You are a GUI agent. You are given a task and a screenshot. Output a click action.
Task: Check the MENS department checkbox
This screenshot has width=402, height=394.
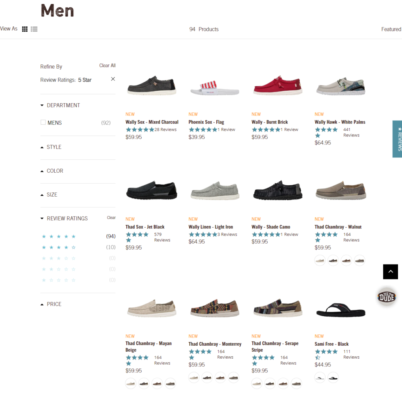[43, 122]
